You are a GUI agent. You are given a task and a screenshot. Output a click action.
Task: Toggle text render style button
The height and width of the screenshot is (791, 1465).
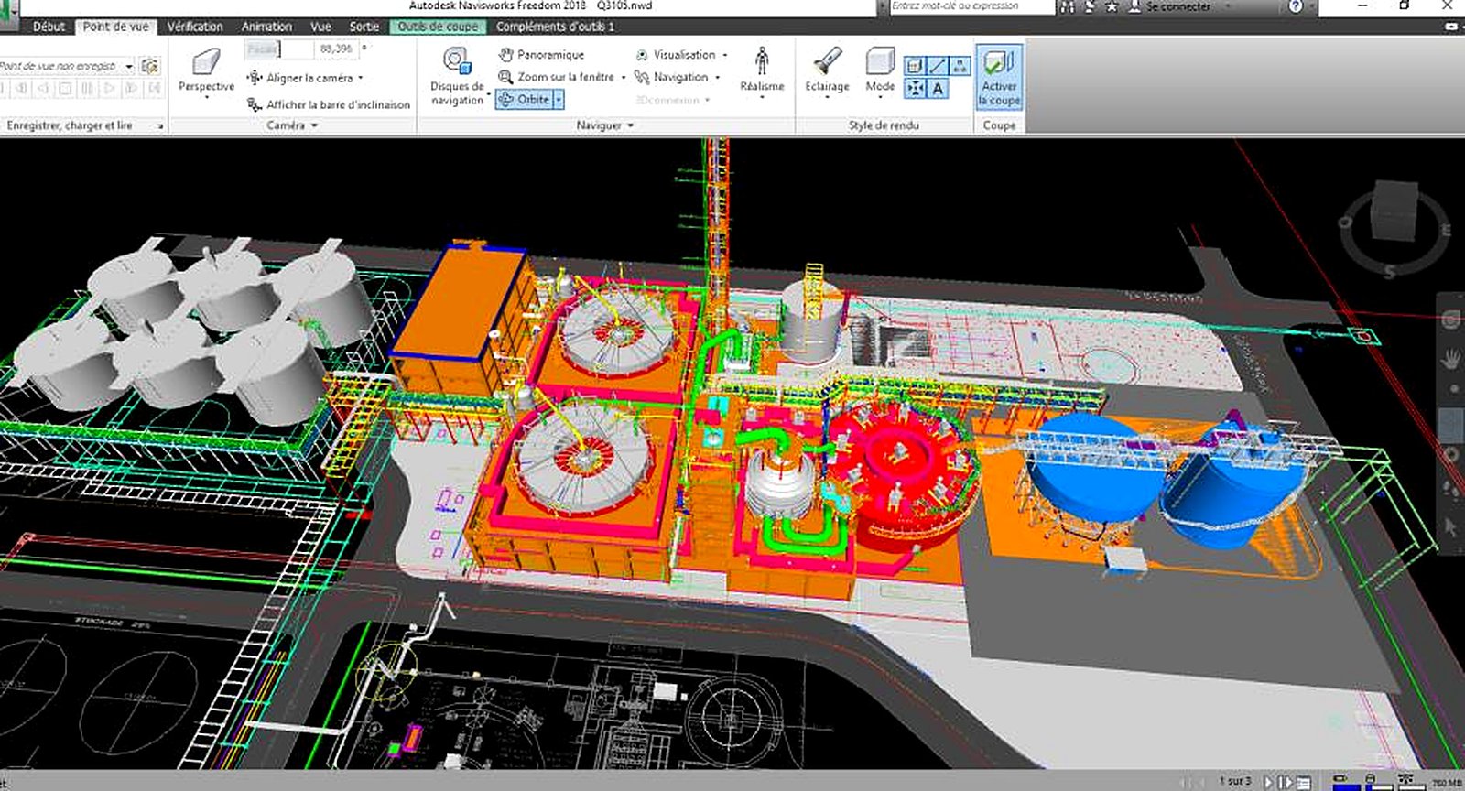(937, 89)
